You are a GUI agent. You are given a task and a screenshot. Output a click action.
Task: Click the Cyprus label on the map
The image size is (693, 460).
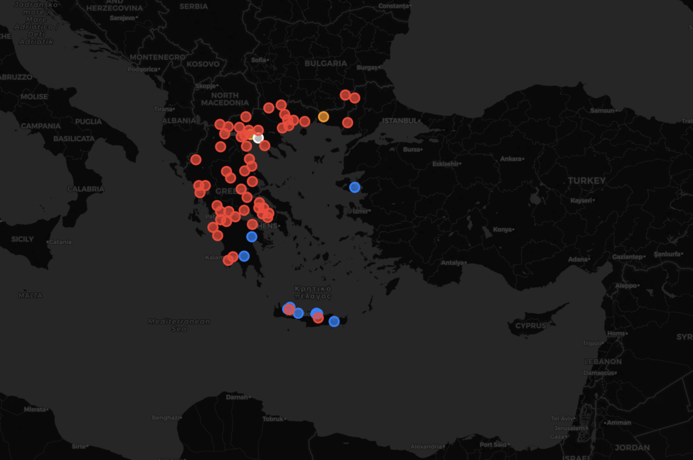[530, 326]
